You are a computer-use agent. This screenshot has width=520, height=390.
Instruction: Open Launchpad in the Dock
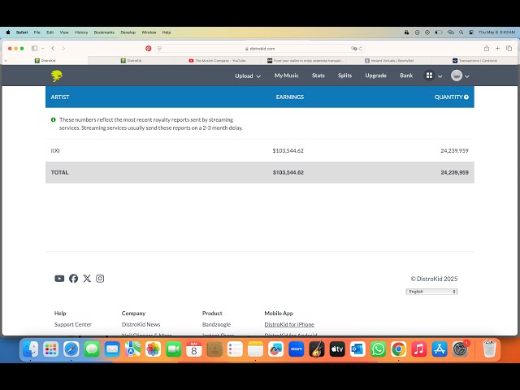[50, 349]
